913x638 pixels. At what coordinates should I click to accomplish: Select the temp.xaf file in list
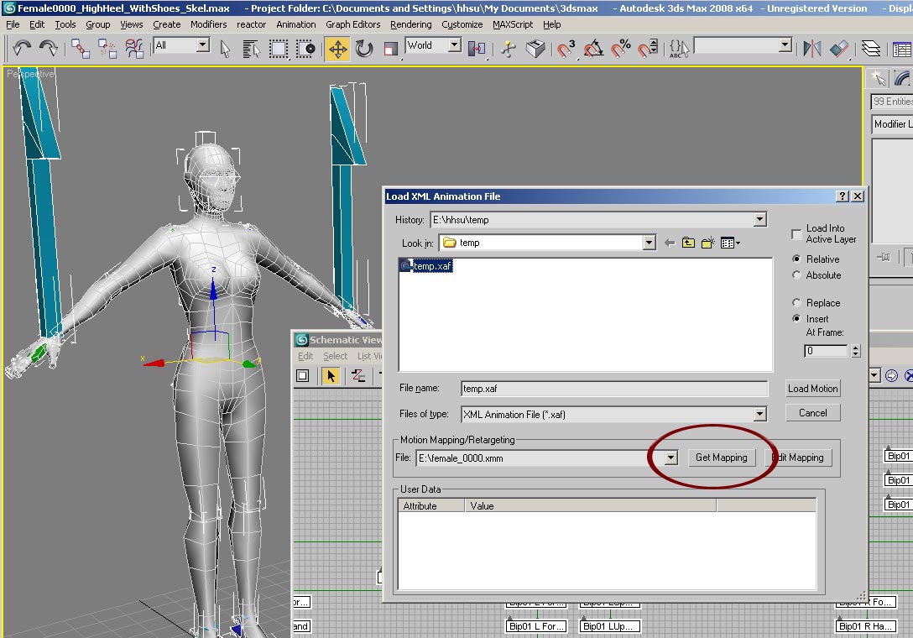coord(426,266)
